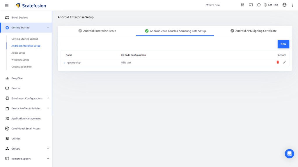Switch to Android APK Signing Certificate tab

253,31
